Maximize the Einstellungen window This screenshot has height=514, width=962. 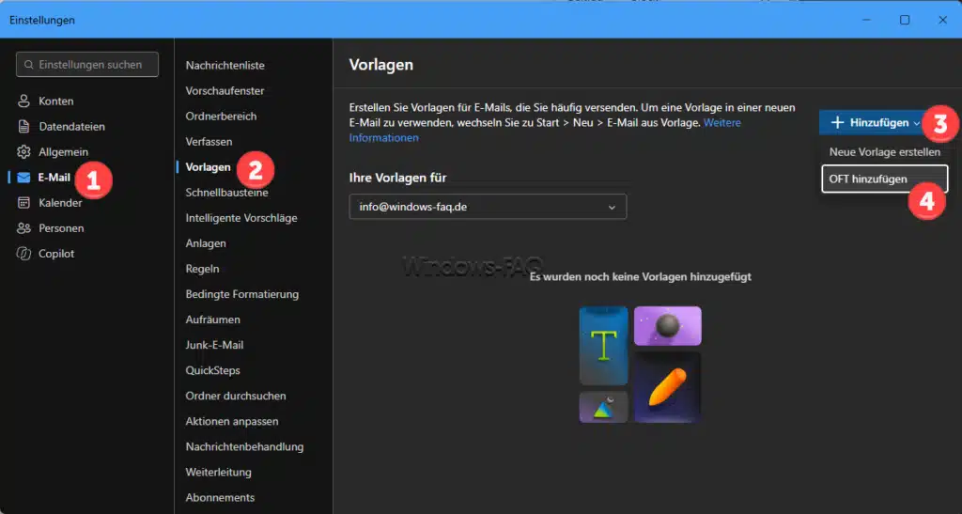[x=905, y=20]
